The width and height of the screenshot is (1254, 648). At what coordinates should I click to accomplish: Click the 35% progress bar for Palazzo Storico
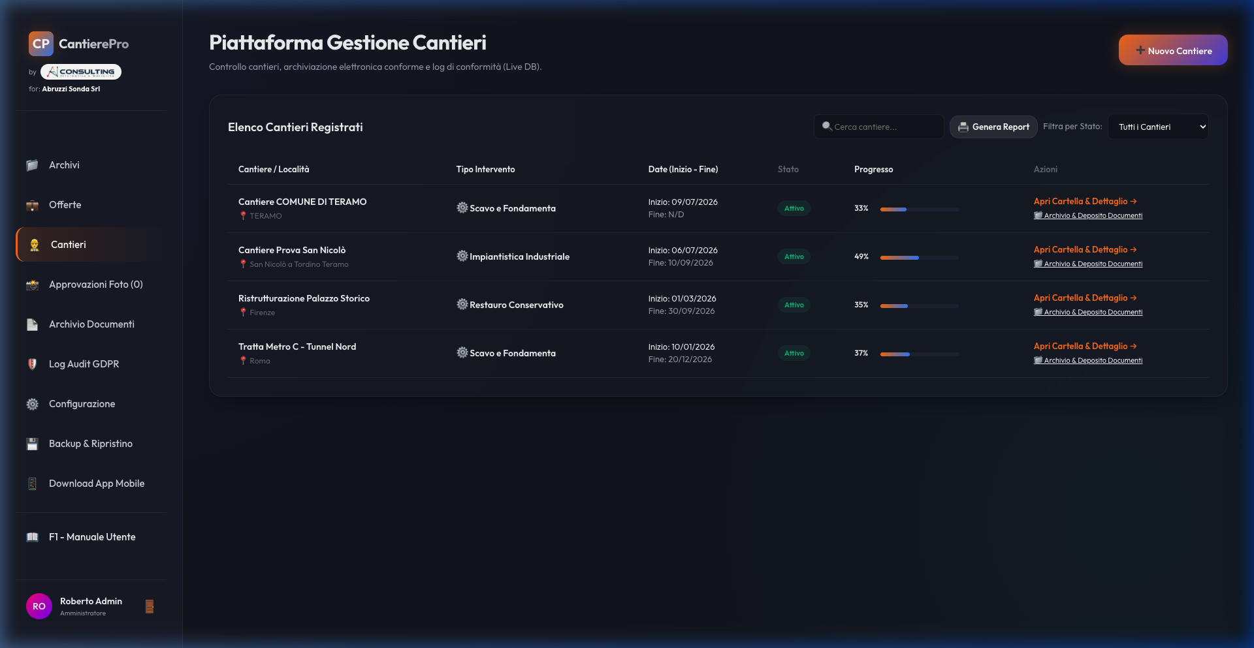(x=920, y=306)
